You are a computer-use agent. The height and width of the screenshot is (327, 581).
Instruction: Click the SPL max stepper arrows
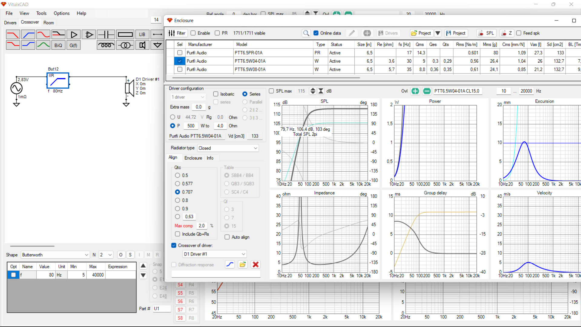tap(313, 91)
